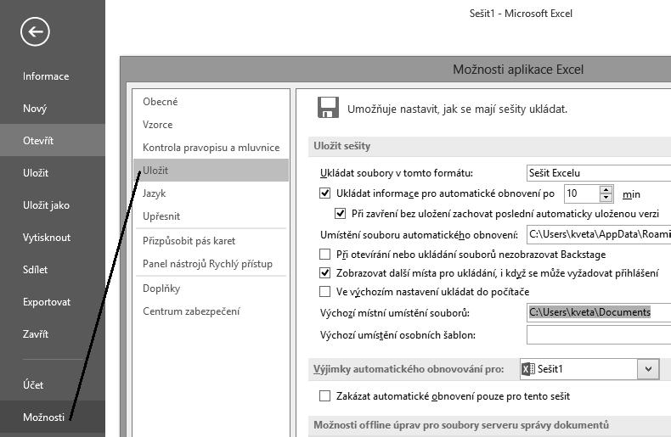Check Zakázat automatické obnovení pouze pro tento sešit
Image resolution: width=671 pixels, height=437 pixels.
325,396
